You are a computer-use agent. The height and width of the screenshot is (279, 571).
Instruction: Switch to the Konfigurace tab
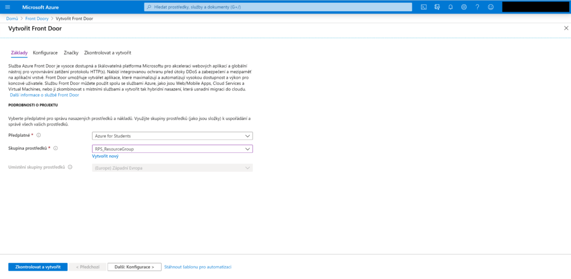pos(45,52)
